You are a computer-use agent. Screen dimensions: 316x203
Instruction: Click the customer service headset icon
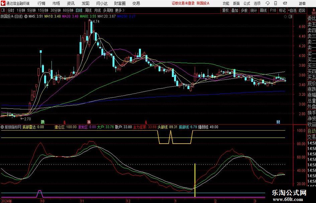tap(268, 3)
